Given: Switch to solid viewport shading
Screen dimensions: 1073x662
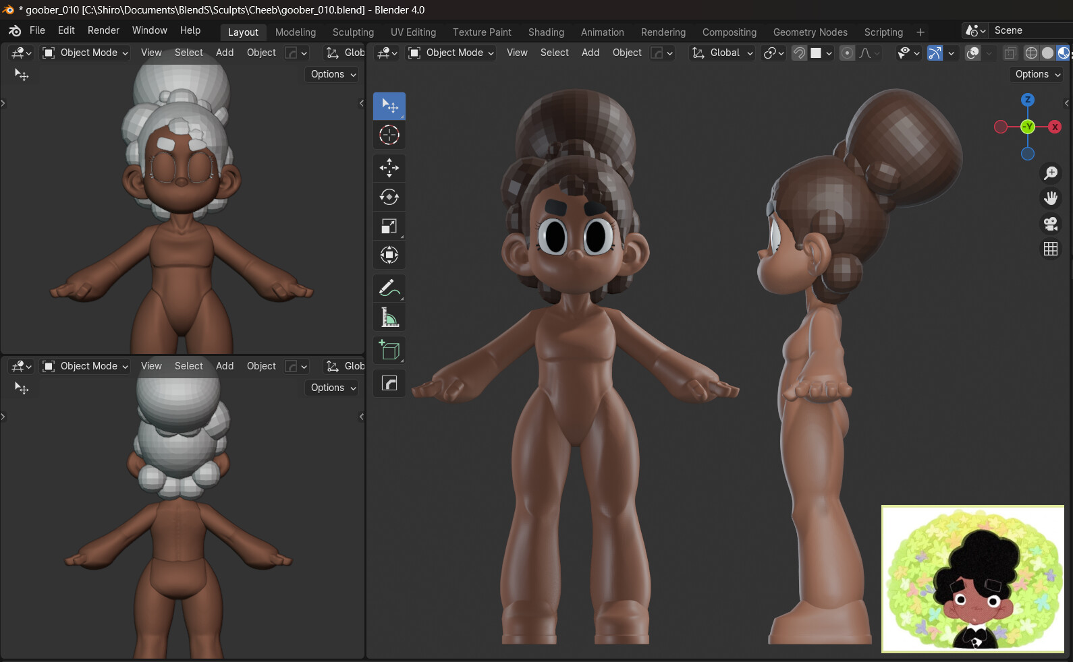Looking at the screenshot, I should point(1047,53).
